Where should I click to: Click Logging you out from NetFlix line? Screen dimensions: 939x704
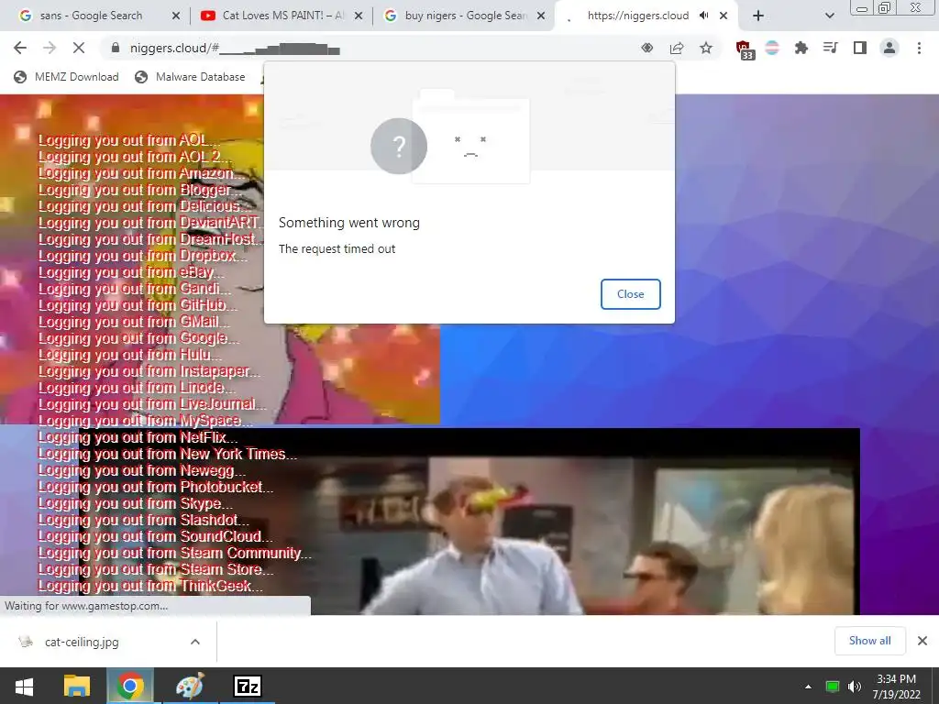click(x=138, y=437)
